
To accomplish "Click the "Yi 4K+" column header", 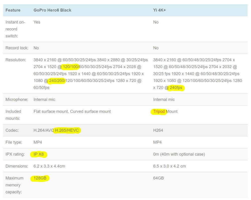I will click(159, 10).
